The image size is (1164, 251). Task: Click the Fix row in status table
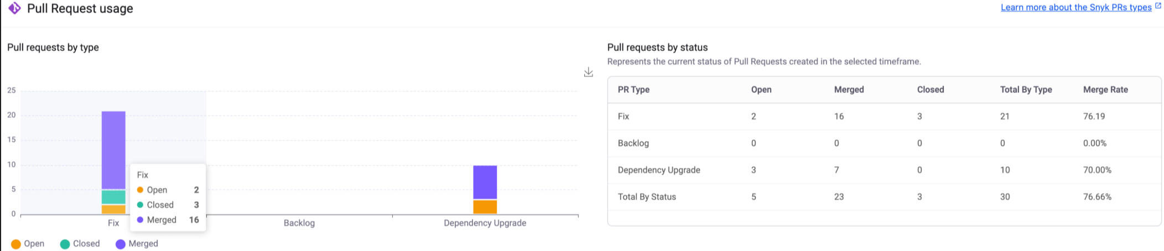[x=623, y=116]
